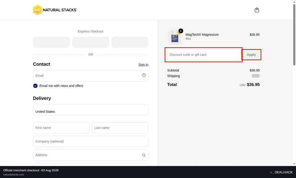
Task: Click the Contact heading
Action: (42, 64)
